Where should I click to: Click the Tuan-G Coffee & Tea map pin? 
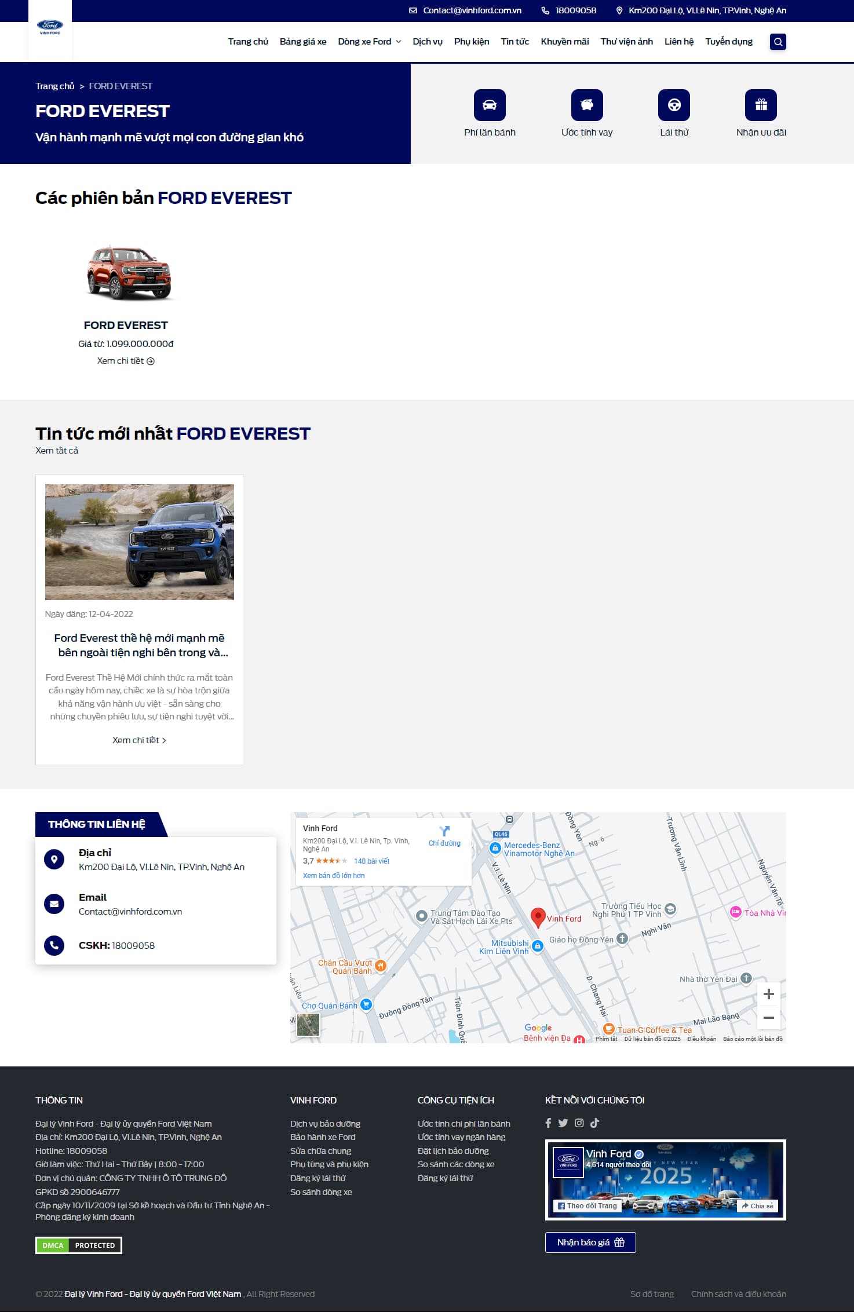coord(608,1029)
